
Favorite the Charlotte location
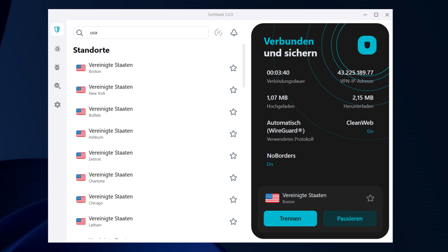coord(233,178)
